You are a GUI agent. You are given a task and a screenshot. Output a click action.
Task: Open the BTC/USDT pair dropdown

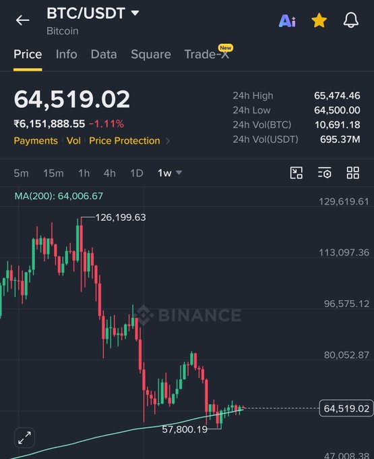coord(135,13)
